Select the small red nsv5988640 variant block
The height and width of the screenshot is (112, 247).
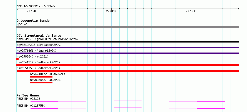tap(17, 59)
